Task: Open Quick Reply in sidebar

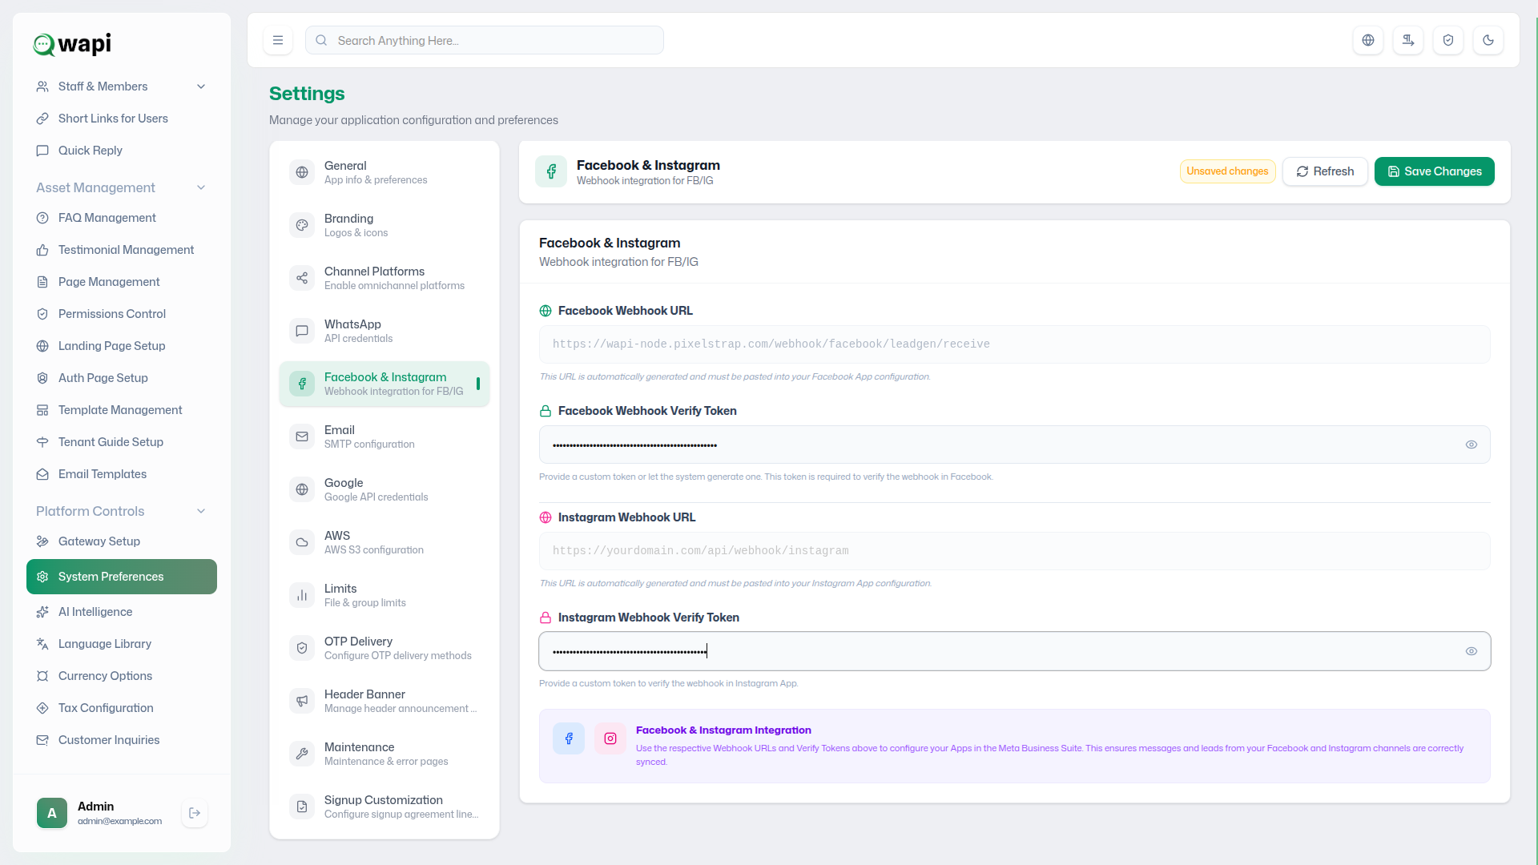Action: (122, 151)
